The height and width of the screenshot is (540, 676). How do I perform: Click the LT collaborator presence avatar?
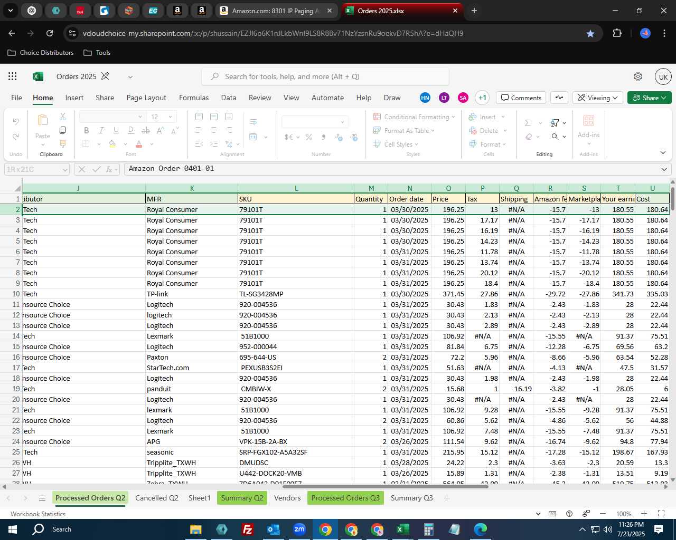click(x=444, y=98)
